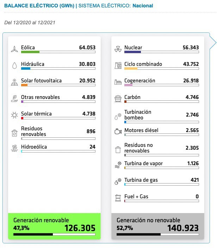
Task: Expand the panel using the right arrow
Action: pos(213,43)
